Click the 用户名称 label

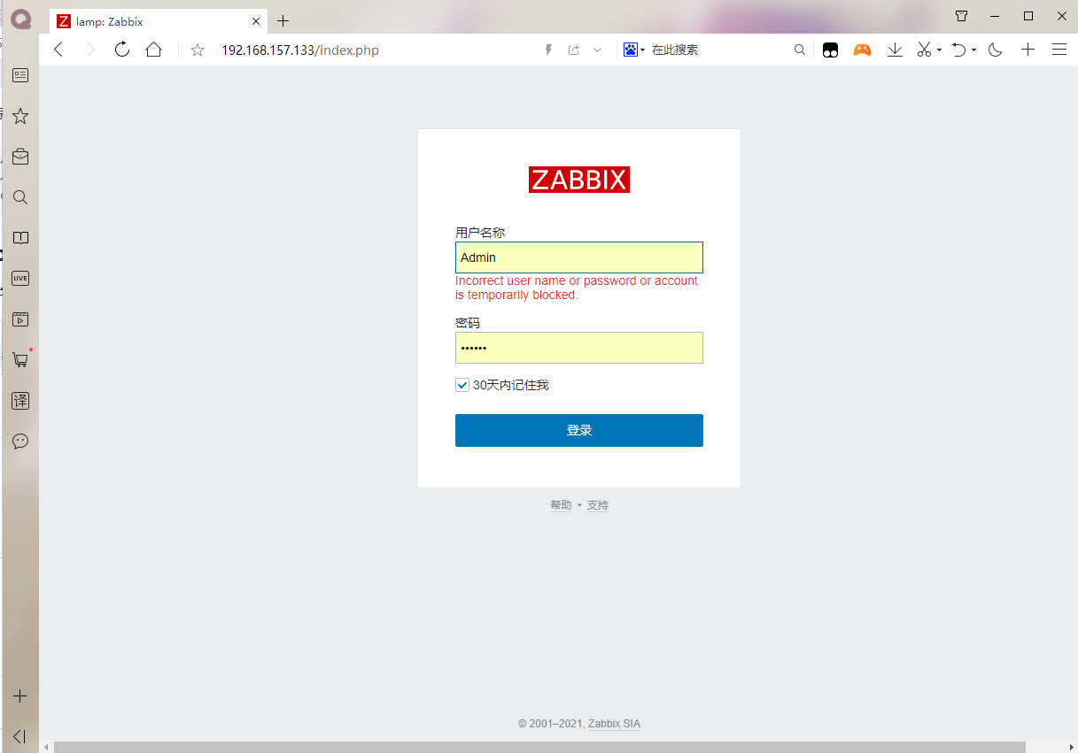[480, 233]
